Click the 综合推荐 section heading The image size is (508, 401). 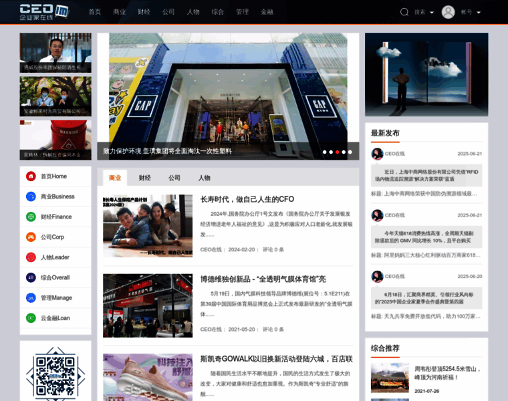(x=385, y=348)
